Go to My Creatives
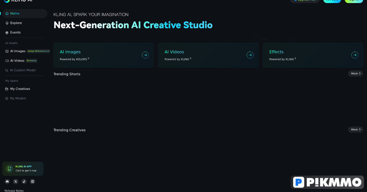 coord(20,89)
